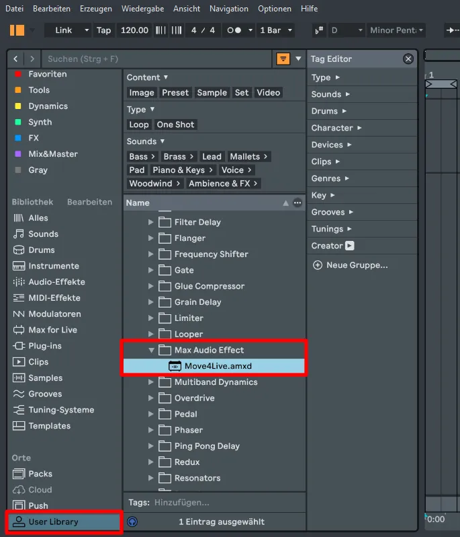
Task: Expand the Filter Delay folder
Action: tap(150, 222)
